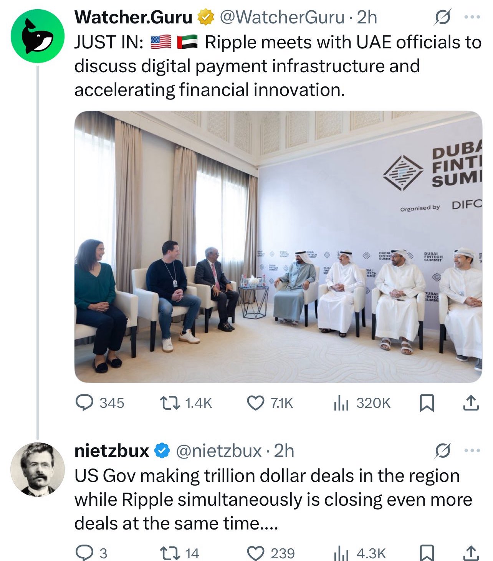
Task: View analytics of Watcher.Guru post
Action: pos(341,403)
